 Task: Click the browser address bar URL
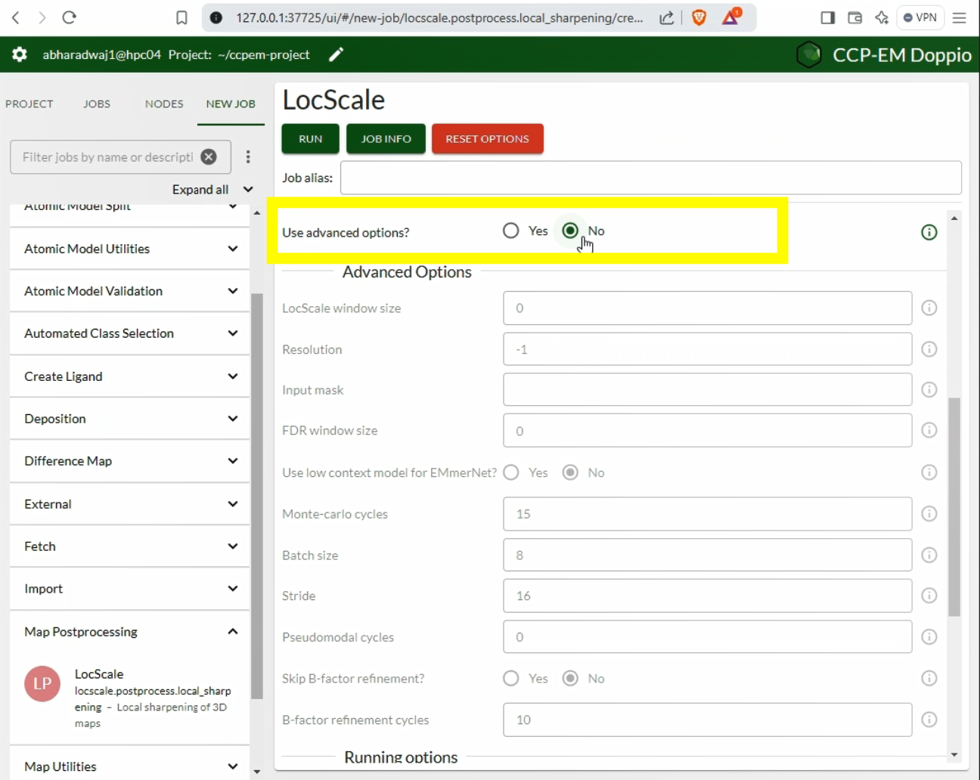click(x=439, y=17)
